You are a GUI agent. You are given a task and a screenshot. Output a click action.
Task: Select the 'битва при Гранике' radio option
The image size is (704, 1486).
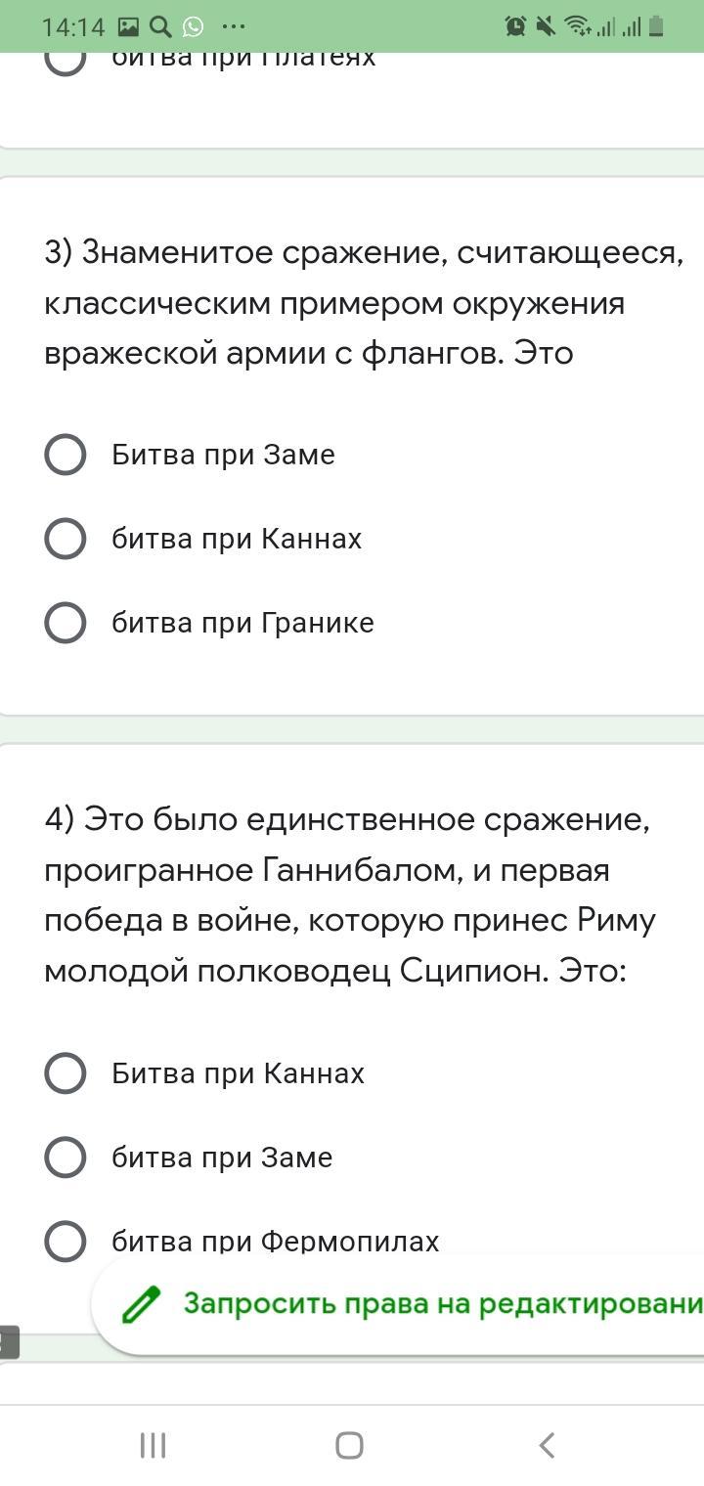coord(66,623)
